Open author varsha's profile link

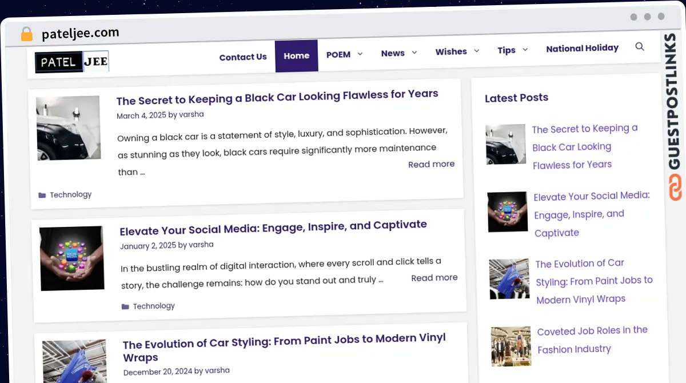click(191, 114)
